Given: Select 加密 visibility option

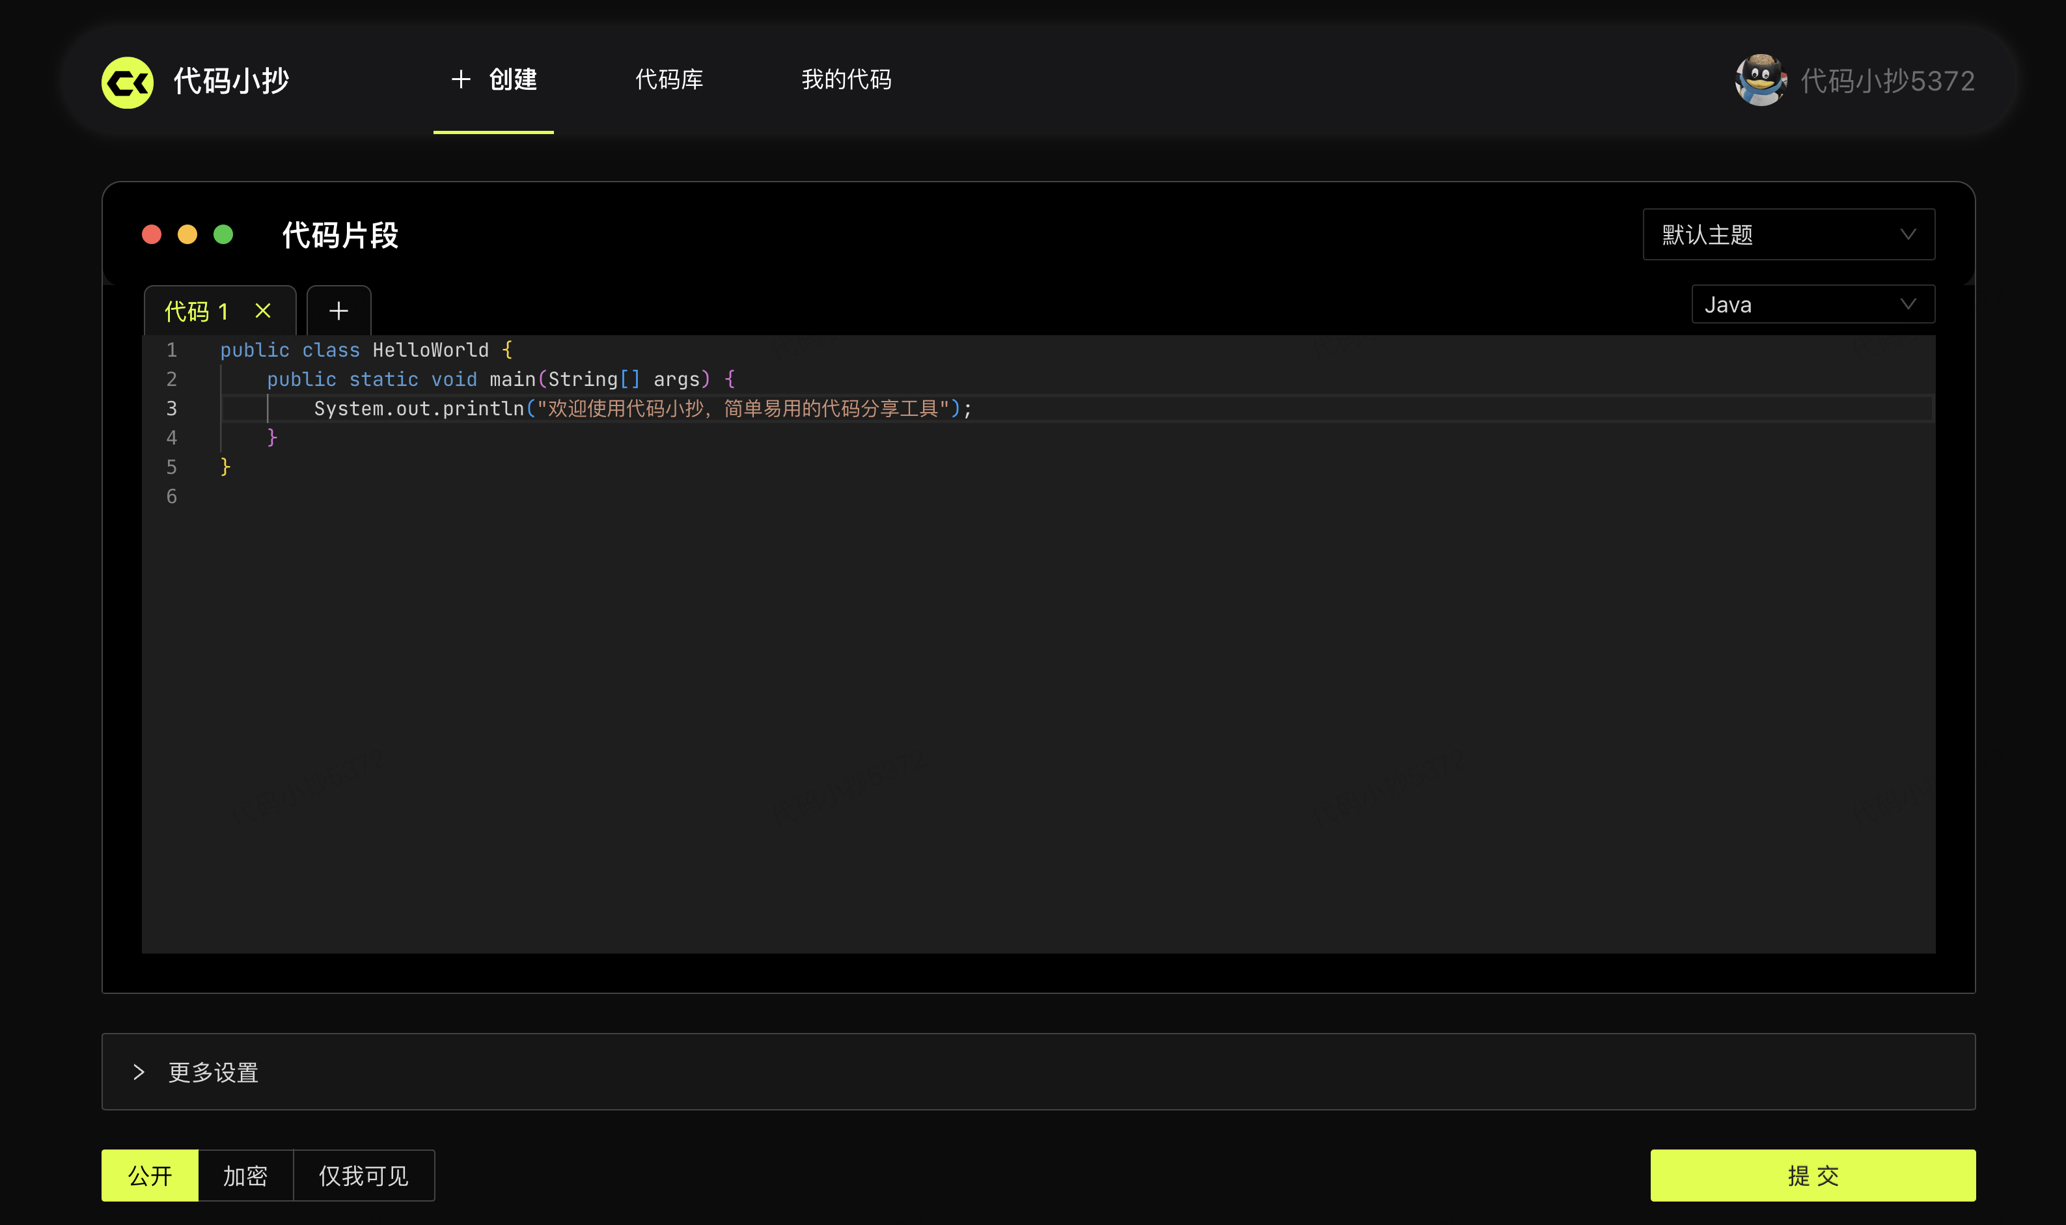Looking at the screenshot, I should 245,1176.
